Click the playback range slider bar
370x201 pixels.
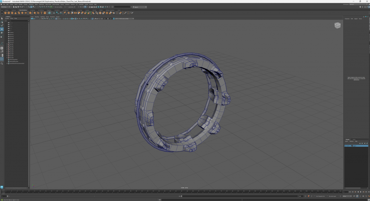[x=94, y=196]
